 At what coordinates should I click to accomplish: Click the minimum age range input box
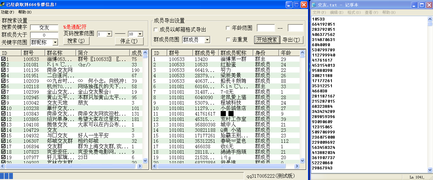pos(266,28)
